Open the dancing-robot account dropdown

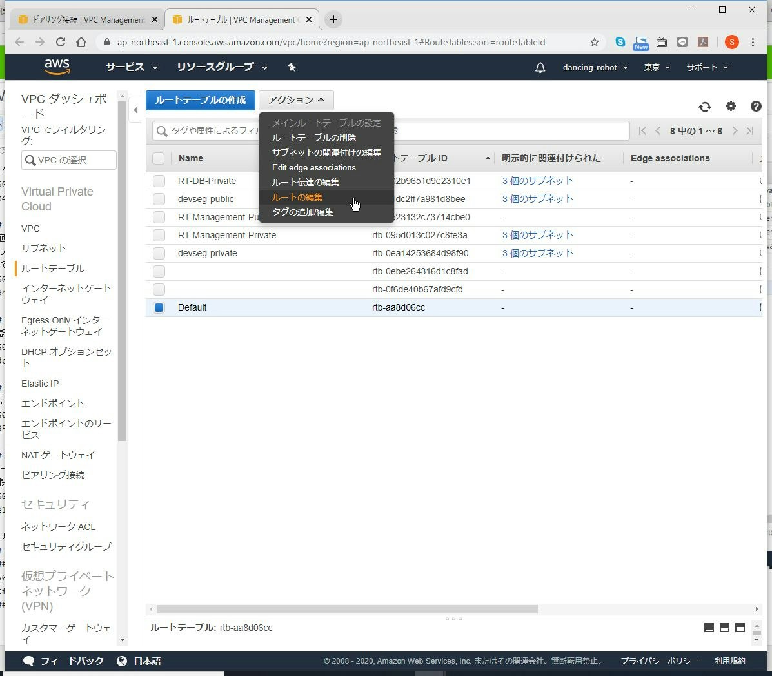point(595,68)
